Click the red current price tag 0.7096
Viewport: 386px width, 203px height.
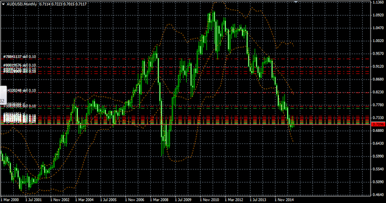[x=378, y=124]
